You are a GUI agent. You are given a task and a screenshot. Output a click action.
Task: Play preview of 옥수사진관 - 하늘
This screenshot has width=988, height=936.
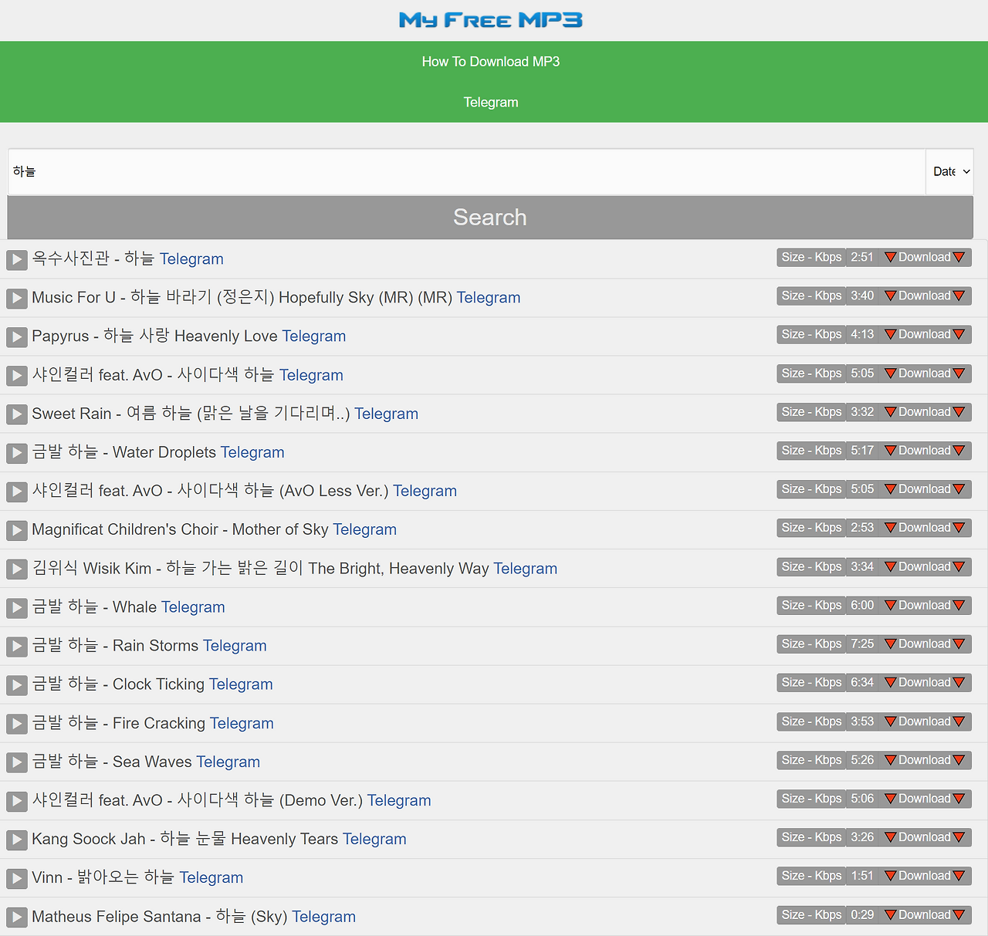tap(16, 260)
